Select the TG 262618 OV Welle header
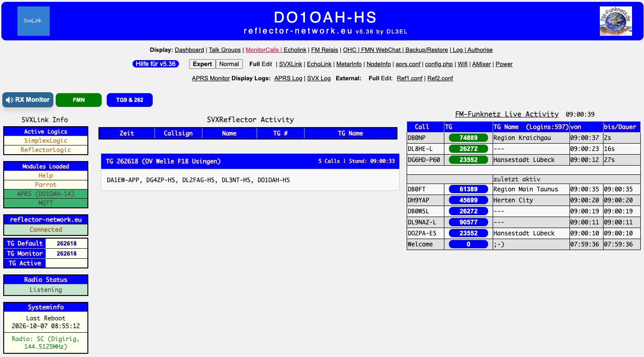Viewport: 644px width, 357px height. (x=250, y=161)
